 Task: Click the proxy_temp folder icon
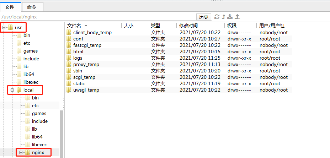click(x=69, y=64)
